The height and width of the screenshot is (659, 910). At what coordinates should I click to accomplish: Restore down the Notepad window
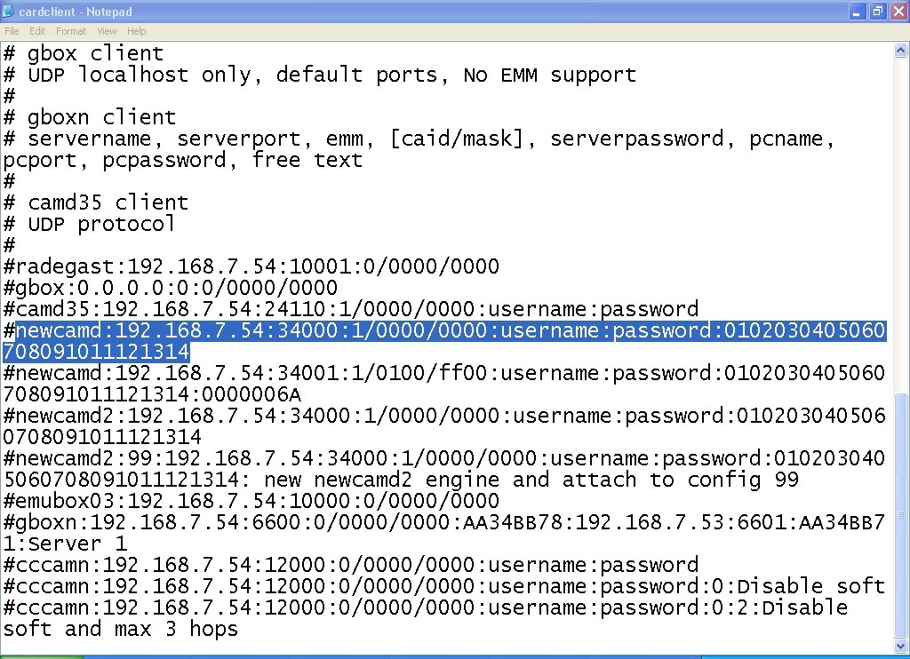877,12
